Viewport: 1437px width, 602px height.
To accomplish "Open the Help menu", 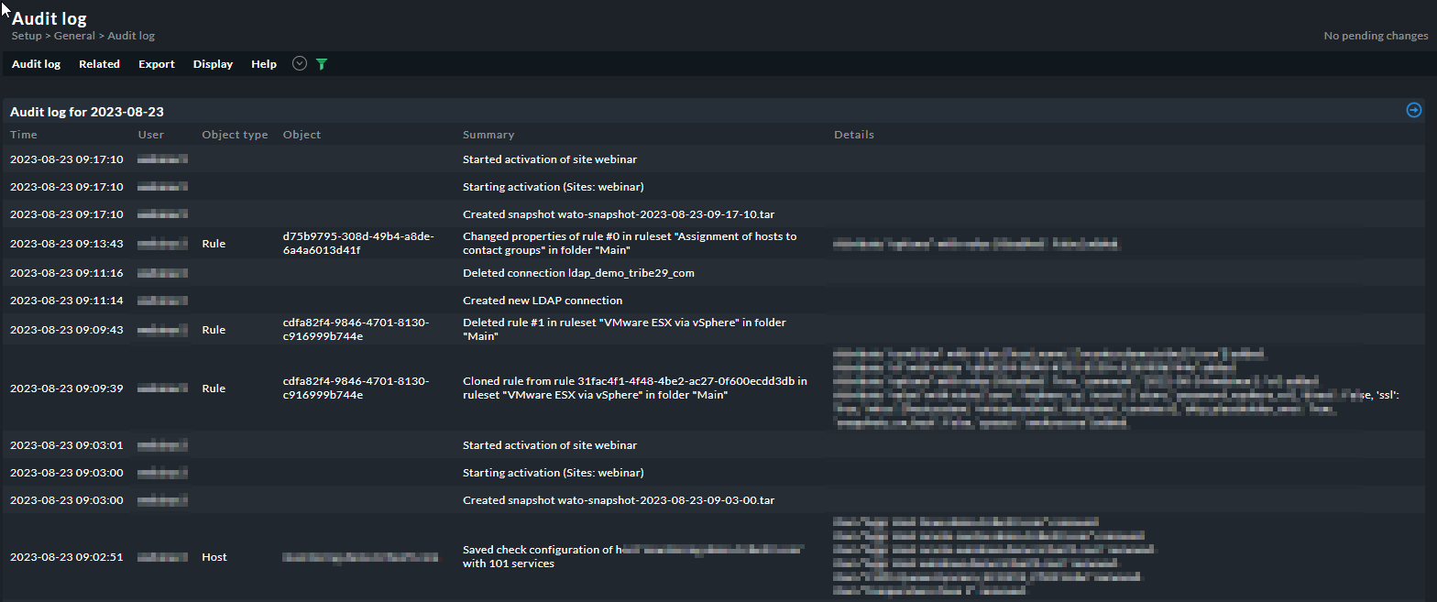I will point(264,64).
